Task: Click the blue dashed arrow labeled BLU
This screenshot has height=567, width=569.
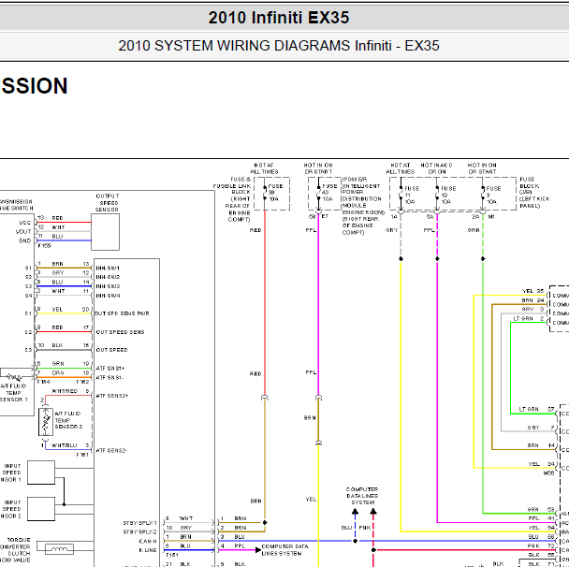Action: [x=355, y=525]
